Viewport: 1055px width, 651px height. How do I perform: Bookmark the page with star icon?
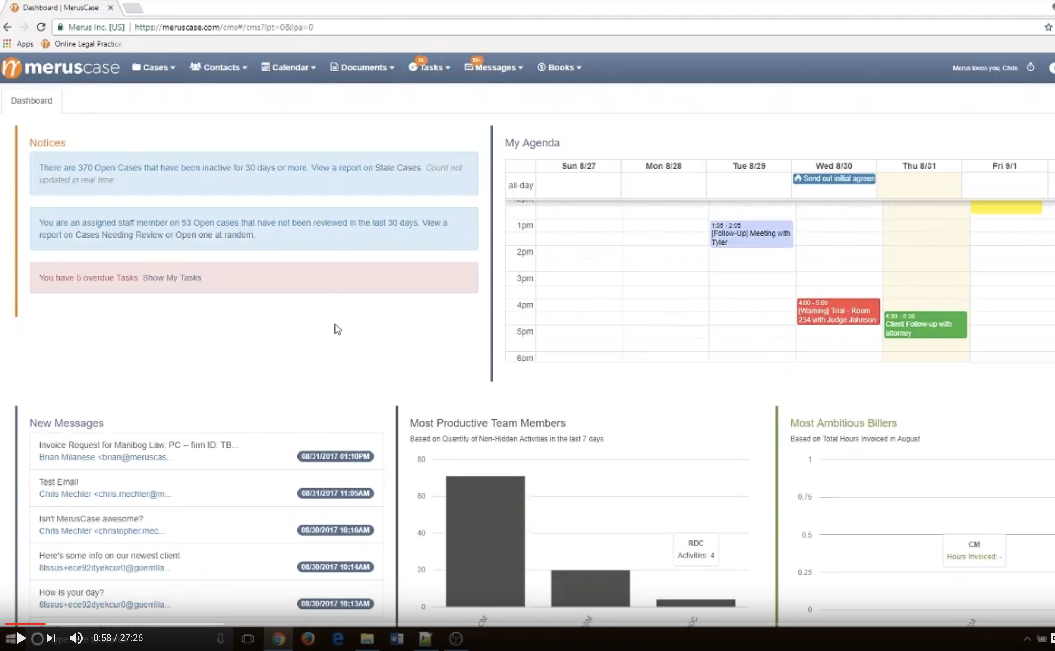[1048, 27]
